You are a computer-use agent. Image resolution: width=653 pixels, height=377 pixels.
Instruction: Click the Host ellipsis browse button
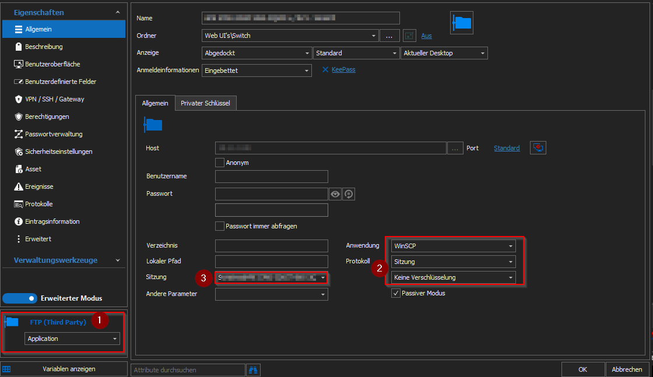tap(455, 148)
